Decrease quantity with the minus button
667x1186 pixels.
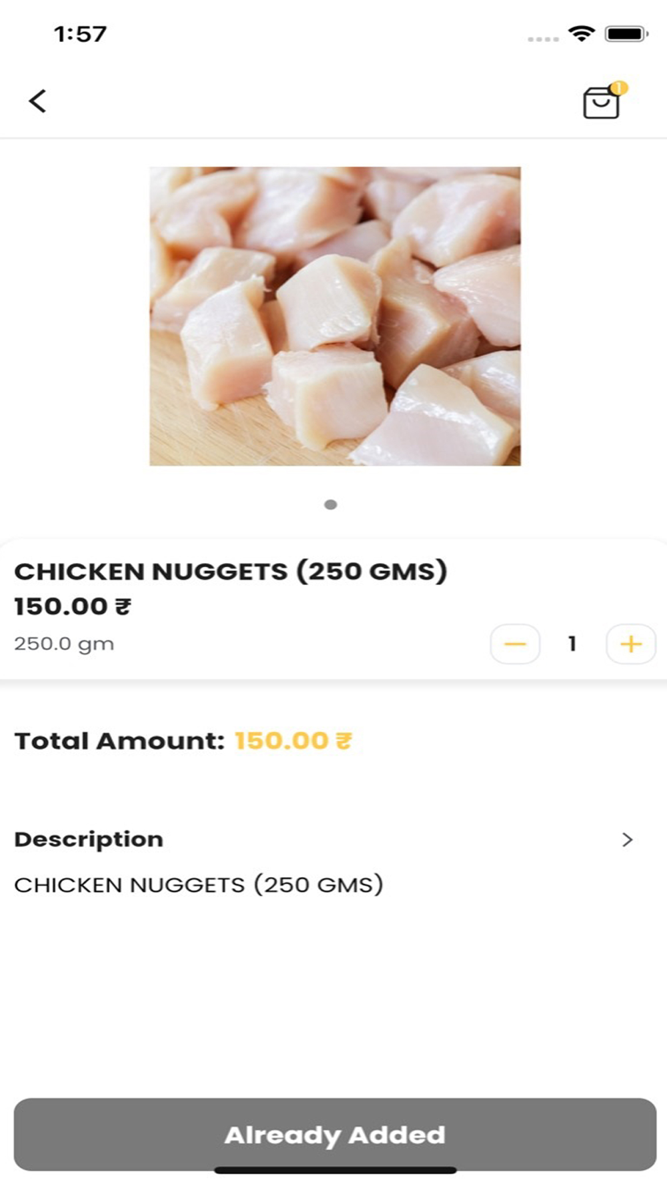pos(515,644)
